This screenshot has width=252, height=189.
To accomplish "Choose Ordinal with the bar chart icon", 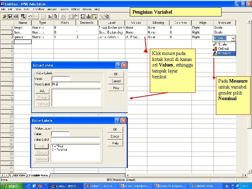I will [x=224, y=49].
